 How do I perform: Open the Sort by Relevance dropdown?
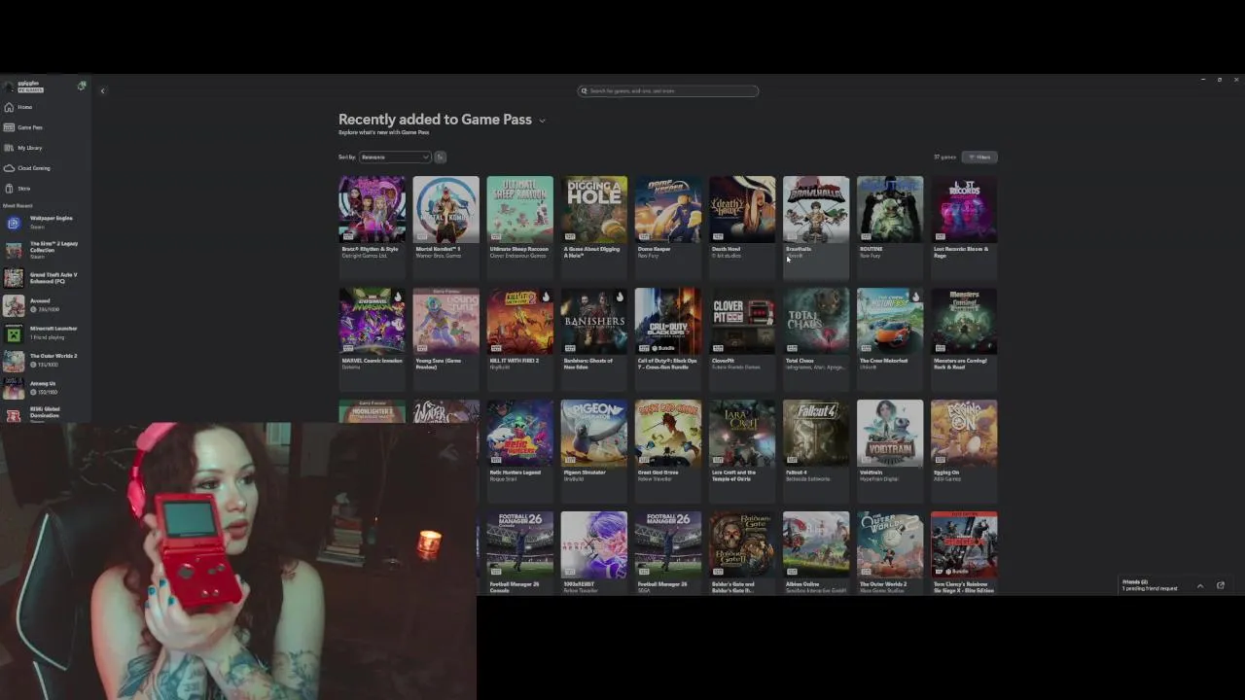point(395,157)
